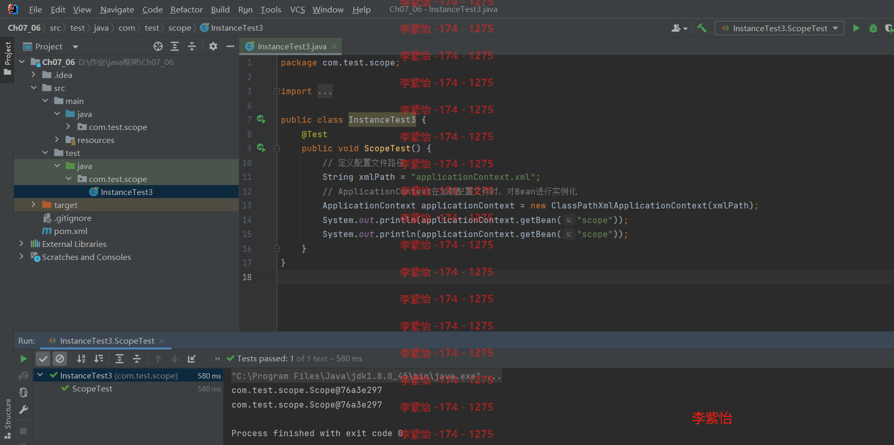The height and width of the screenshot is (445, 894).
Task: Collapse InstanceTest3 test result node
Action: pyautogui.click(x=40, y=375)
